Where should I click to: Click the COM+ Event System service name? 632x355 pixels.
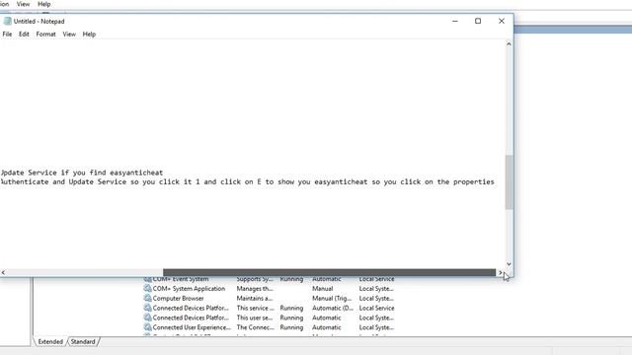click(181, 279)
